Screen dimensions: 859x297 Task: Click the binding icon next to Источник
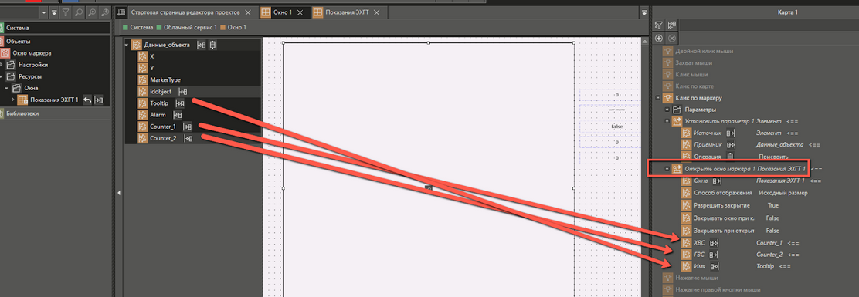730,133
